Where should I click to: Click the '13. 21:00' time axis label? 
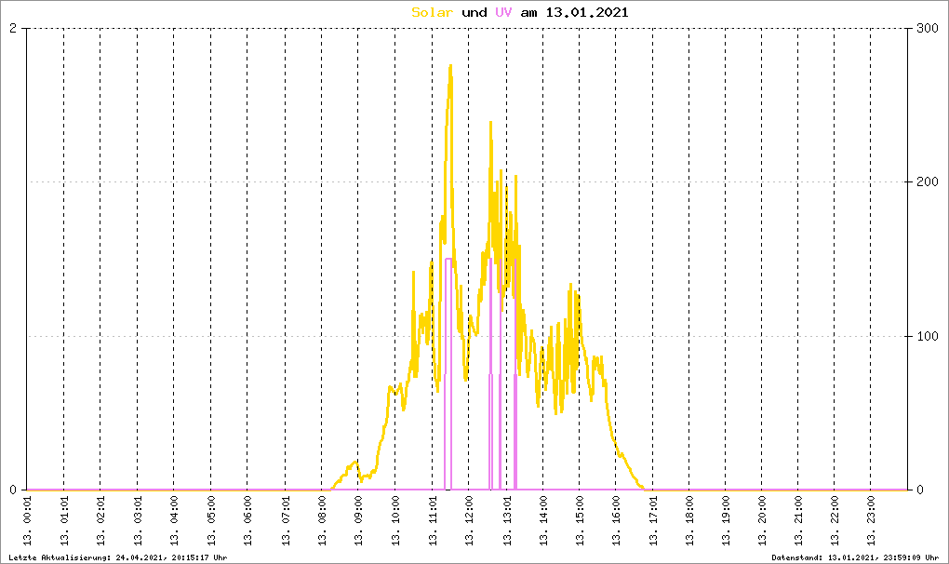pyautogui.click(x=798, y=521)
